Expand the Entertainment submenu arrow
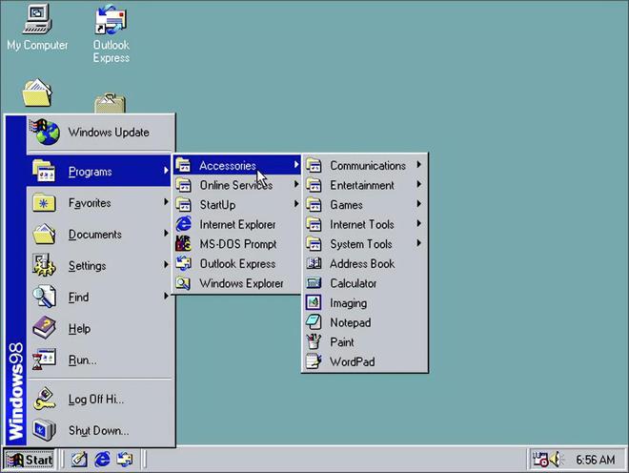This screenshot has width=629, height=473. coord(418,184)
